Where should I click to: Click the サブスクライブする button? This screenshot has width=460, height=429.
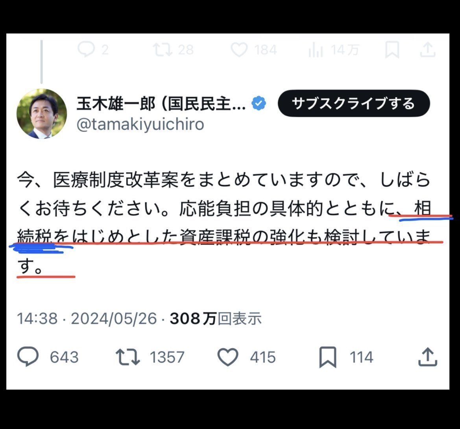tap(353, 103)
